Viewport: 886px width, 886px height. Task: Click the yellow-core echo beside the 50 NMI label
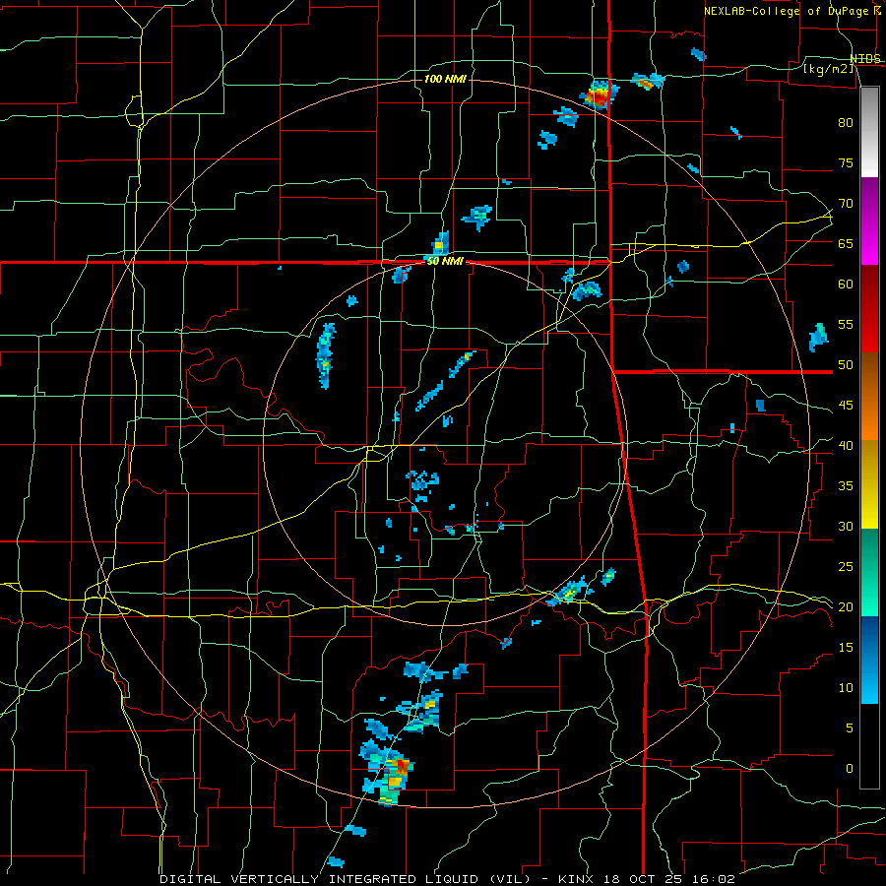(x=440, y=245)
